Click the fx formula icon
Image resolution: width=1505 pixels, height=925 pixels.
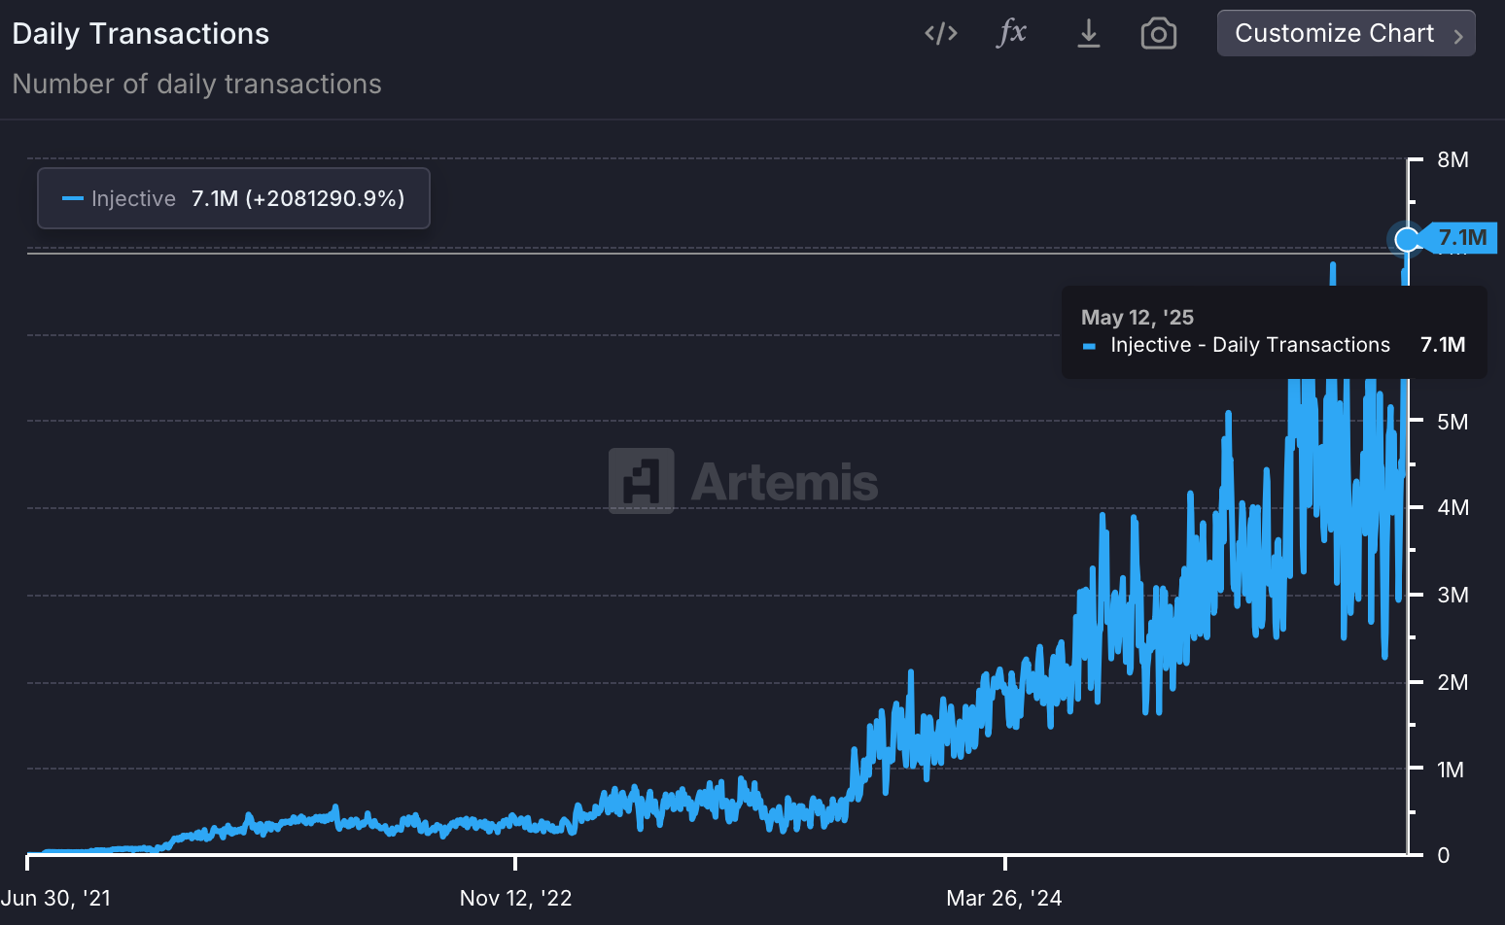1011,33
